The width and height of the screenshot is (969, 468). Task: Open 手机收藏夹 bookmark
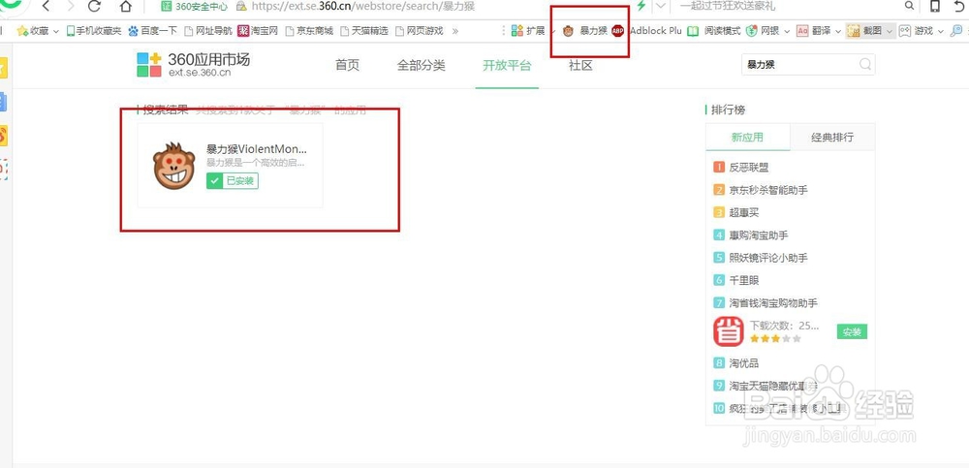(94, 31)
